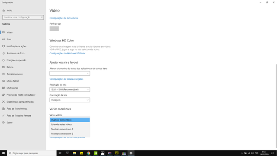Open Configurações de escala avançadas link
The width and height of the screenshot is (277, 156).
[66, 79]
